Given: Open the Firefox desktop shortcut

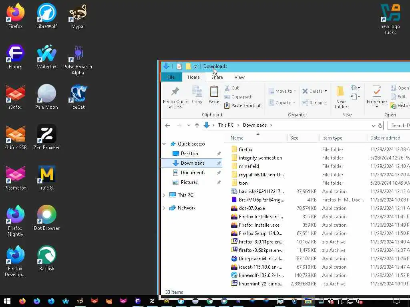Looking at the screenshot, I should (16, 16).
